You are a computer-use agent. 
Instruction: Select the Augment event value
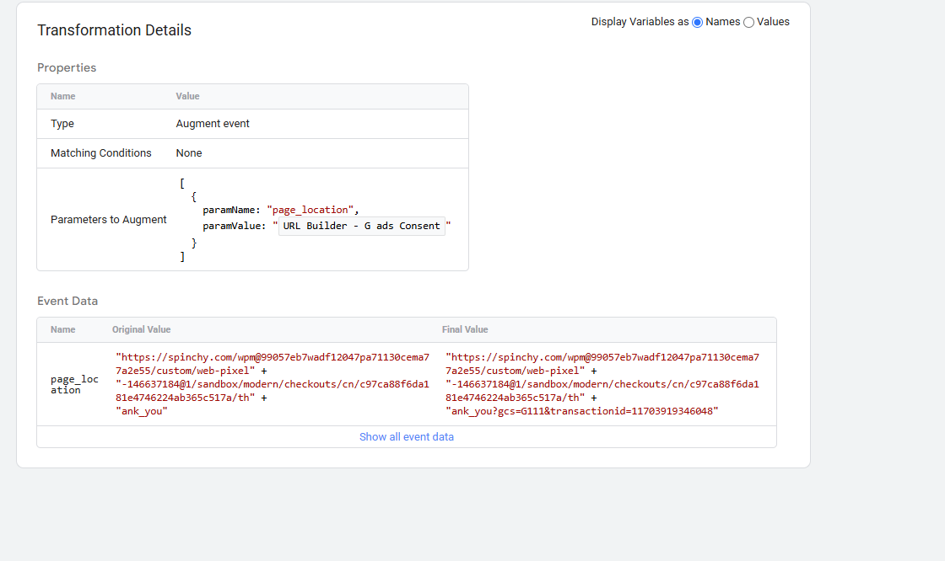click(213, 123)
